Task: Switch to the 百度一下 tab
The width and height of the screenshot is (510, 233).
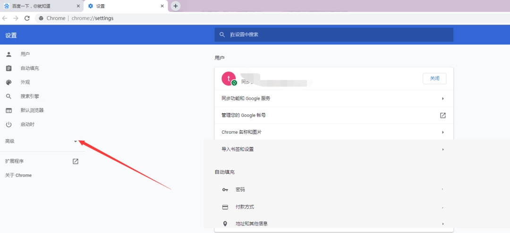Action: [x=42, y=6]
